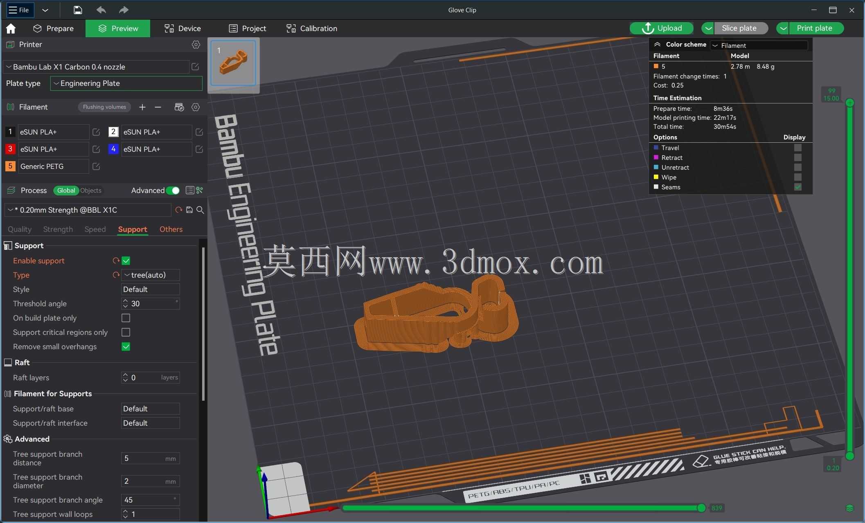Click the undo arrow icon
865x523 pixels.
pos(101,10)
